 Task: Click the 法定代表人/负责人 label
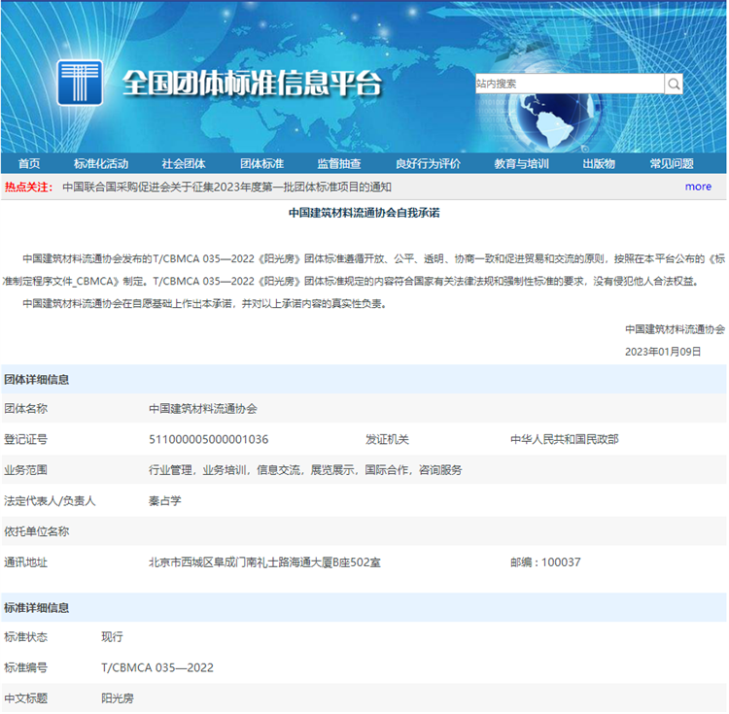tap(50, 501)
